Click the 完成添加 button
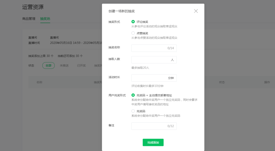The height and width of the screenshot is (151, 275). [153, 142]
